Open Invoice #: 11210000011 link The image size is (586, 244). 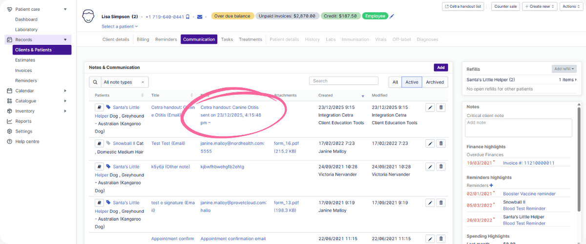coord(528,163)
